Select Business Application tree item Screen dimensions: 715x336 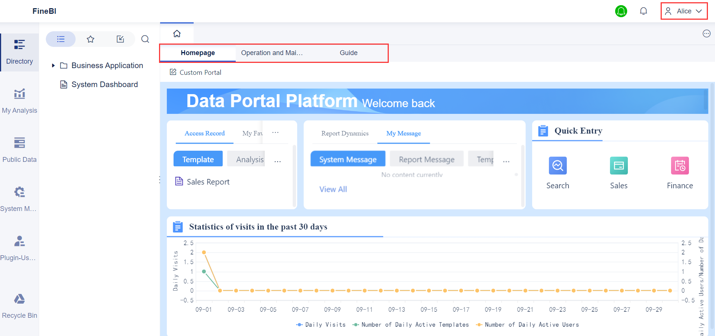107,65
